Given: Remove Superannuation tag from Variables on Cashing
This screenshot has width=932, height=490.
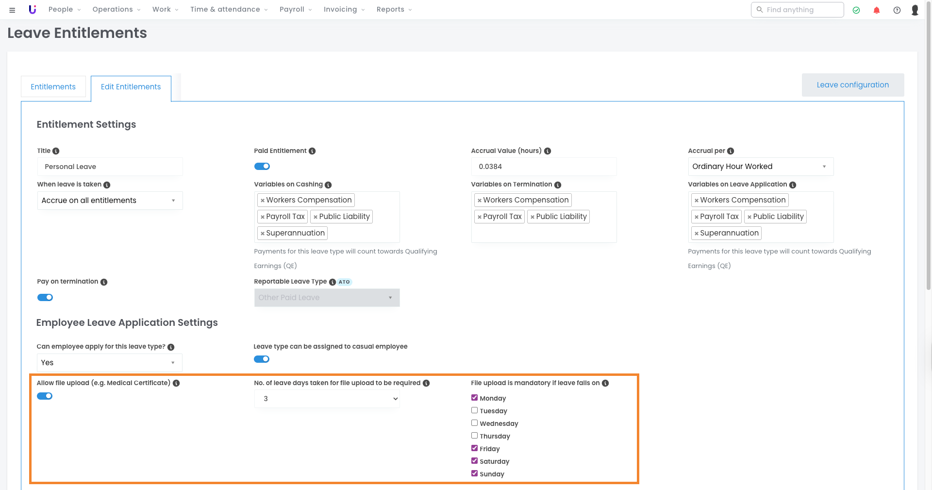Looking at the screenshot, I should click(x=263, y=234).
